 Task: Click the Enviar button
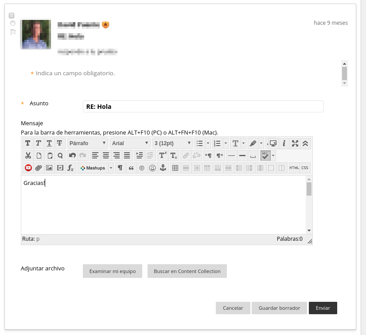323,308
